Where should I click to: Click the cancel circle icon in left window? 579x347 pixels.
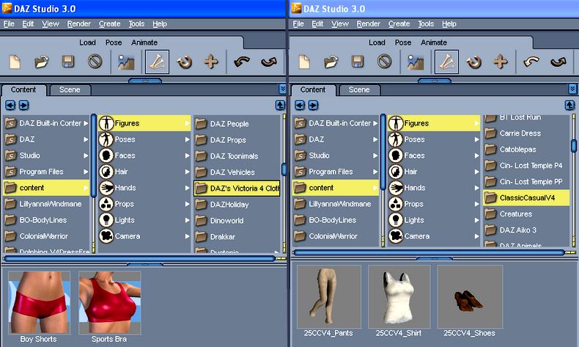point(95,62)
